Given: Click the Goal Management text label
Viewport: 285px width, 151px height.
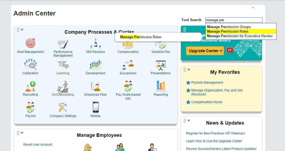Looking at the screenshot, I should tap(30, 52).
